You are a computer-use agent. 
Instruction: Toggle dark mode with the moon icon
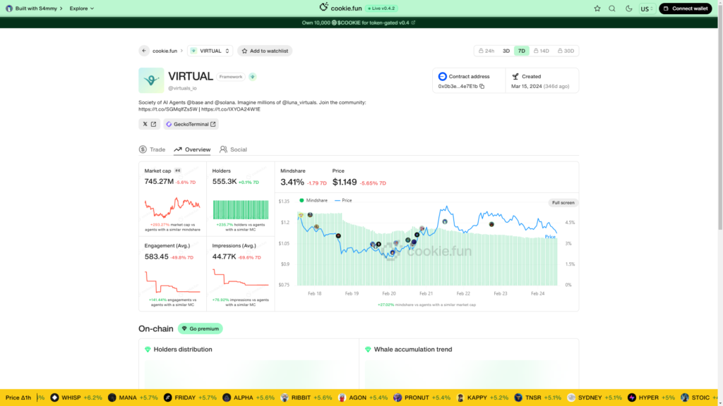[628, 8]
